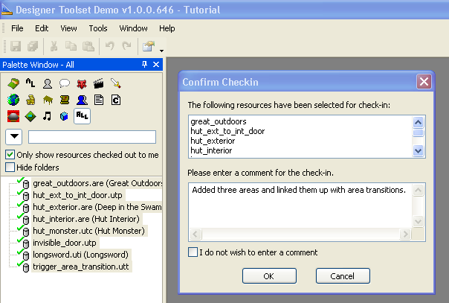The image size is (449, 303).
Task: Expand the toolbar options dropdown arrow
Action: pyautogui.click(x=161, y=51)
